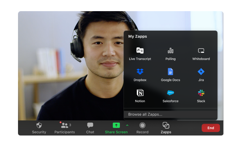Viewport: 243px width, 147px height.
Task: Open the Chat panel
Action: click(90, 128)
